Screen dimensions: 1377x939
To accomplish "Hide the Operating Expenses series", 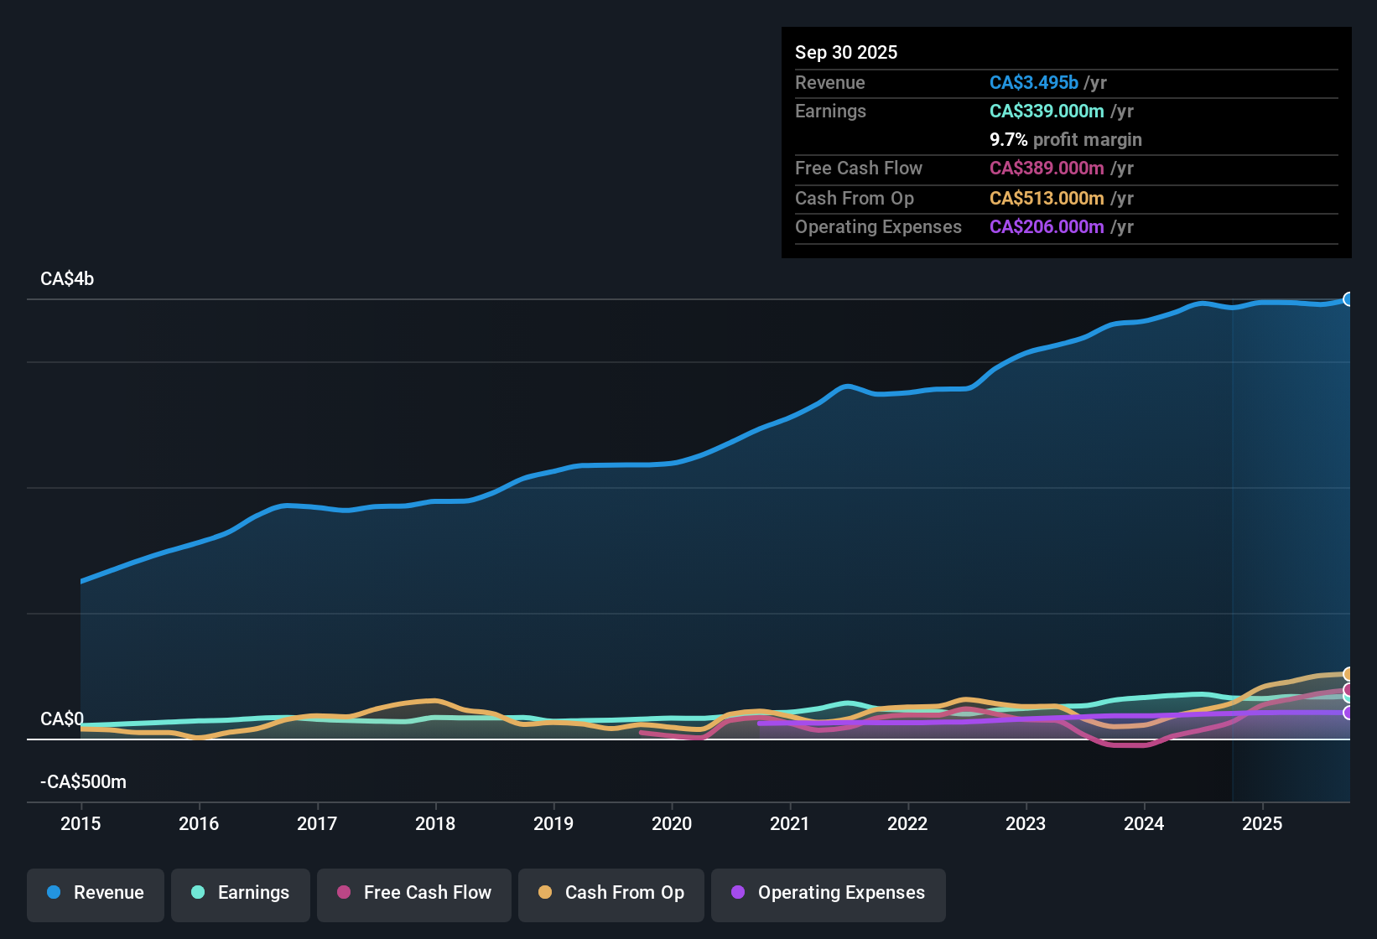I will click(x=829, y=893).
